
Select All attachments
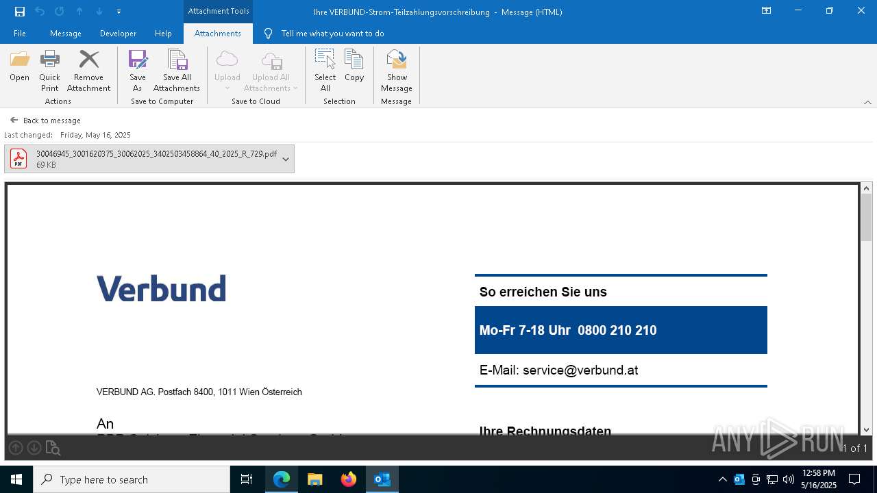325,71
